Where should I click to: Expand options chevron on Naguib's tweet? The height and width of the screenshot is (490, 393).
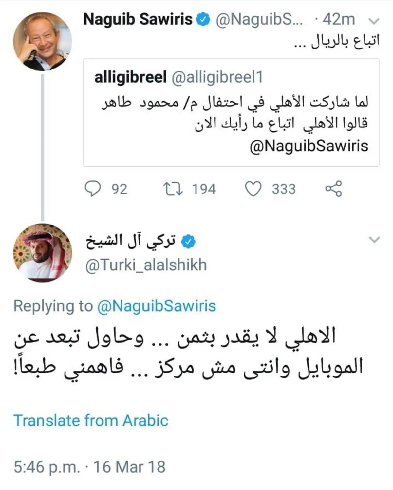click(374, 21)
